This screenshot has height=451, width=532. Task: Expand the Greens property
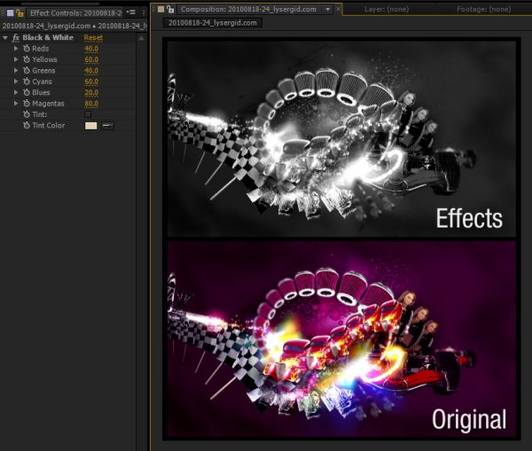click(16, 71)
